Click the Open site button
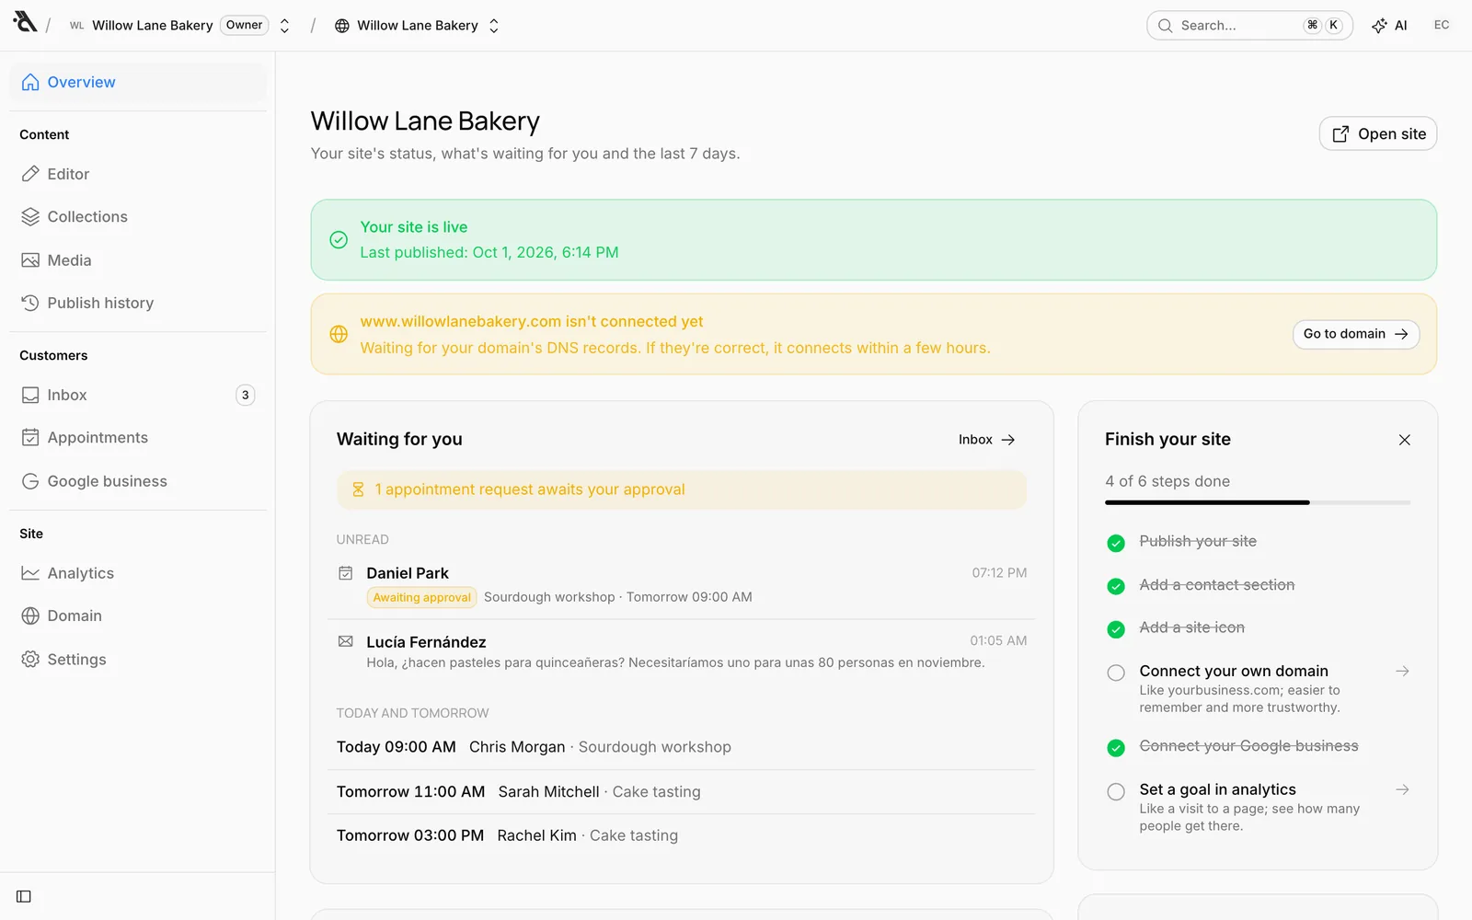Viewport: 1472px width, 920px height. pyautogui.click(x=1377, y=133)
